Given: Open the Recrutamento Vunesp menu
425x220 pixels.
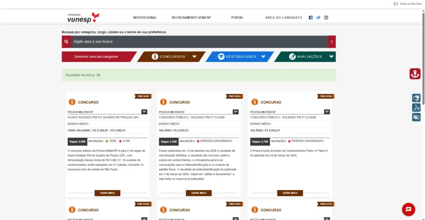Looking at the screenshot, I should click(191, 17).
